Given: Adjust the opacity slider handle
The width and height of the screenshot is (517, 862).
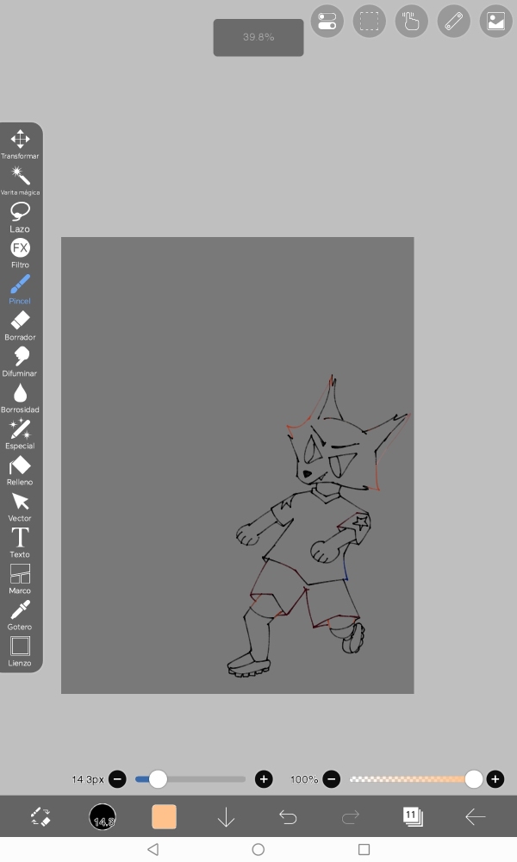Looking at the screenshot, I should click(474, 779).
